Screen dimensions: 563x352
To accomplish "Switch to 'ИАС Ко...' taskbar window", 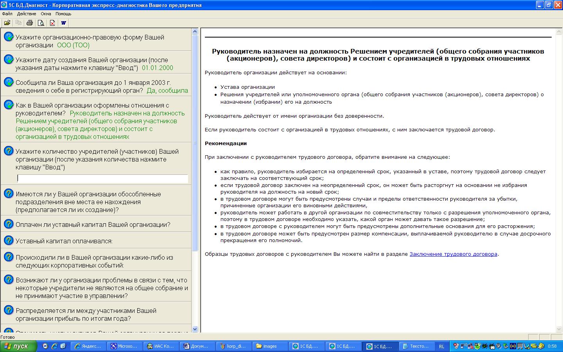I will pyautogui.click(x=161, y=346).
